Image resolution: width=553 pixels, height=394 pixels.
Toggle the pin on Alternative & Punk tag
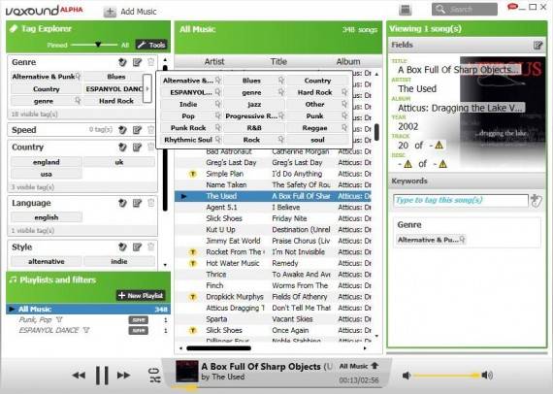pyautogui.click(x=78, y=77)
